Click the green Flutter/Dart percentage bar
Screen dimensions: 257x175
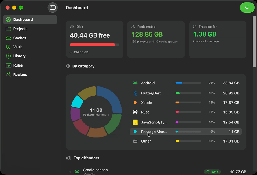[178, 93]
